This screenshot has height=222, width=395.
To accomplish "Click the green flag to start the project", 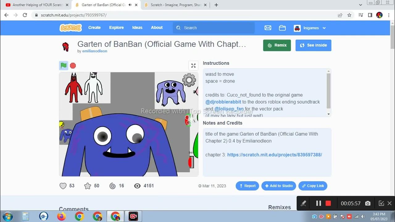I will point(64,65).
